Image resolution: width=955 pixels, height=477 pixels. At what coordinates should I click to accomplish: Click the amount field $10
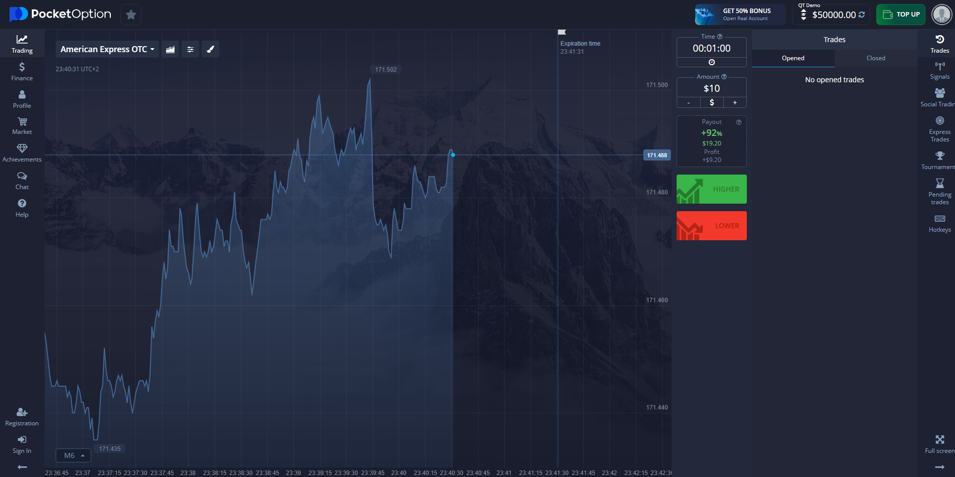[x=711, y=88]
